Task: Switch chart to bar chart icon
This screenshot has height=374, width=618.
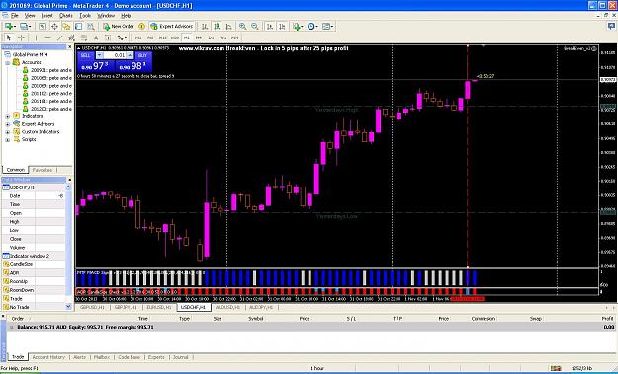Action: (x=205, y=26)
